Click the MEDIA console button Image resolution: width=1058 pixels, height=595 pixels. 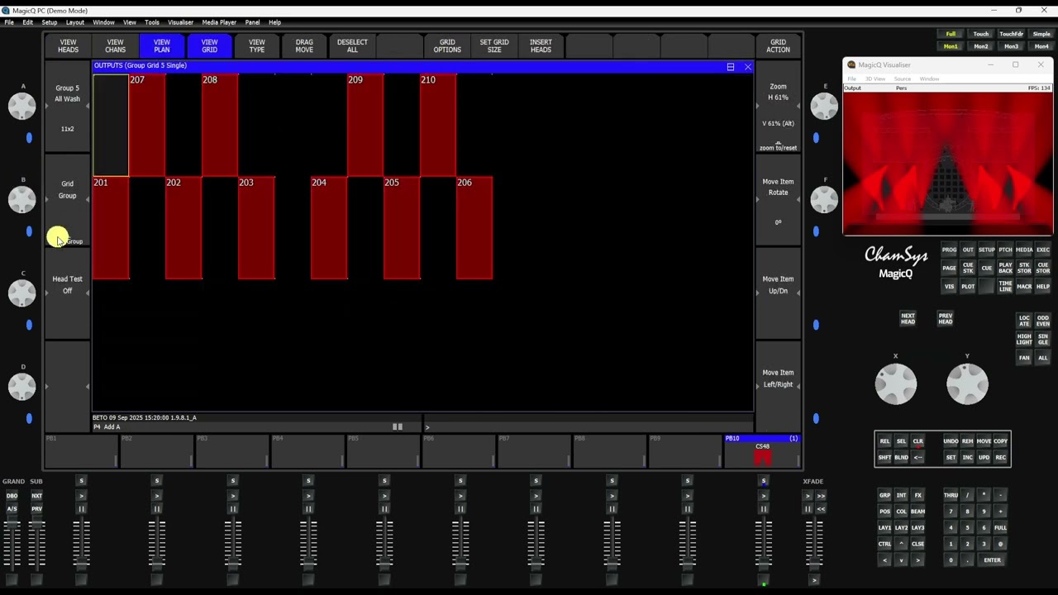tap(1024, 250)
